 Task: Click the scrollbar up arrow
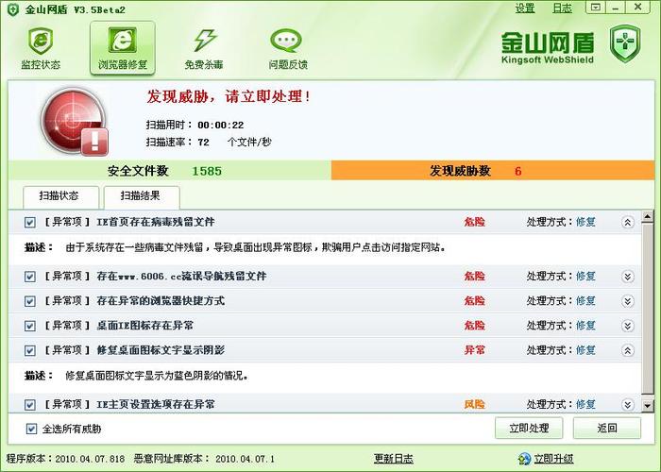[x=647, y=217]
